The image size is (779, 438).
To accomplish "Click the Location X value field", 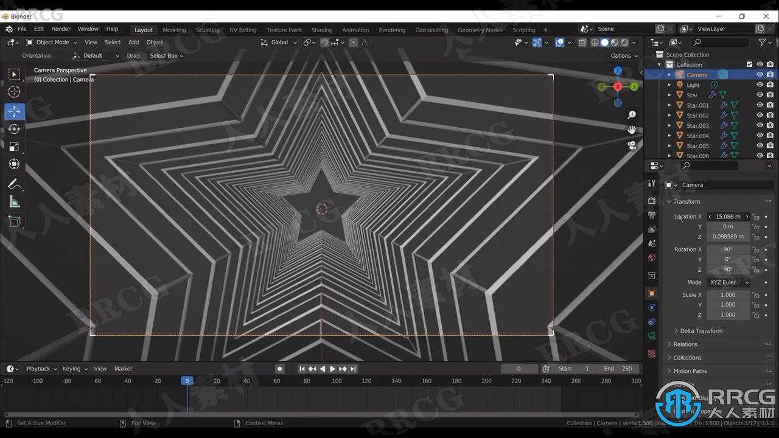I will click(728, 217).
